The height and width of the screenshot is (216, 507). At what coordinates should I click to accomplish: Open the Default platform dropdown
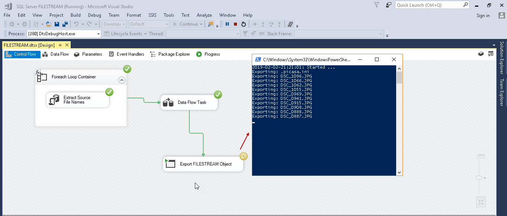click(x=148, y=24)
